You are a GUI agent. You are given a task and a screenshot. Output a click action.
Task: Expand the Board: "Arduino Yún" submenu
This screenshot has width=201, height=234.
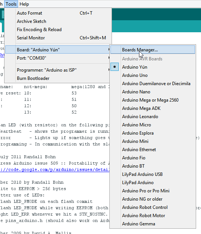[57, 50]
